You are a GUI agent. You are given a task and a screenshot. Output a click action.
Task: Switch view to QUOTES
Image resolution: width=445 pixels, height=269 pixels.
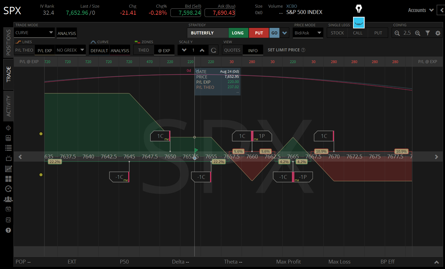[x=232, y=50]
